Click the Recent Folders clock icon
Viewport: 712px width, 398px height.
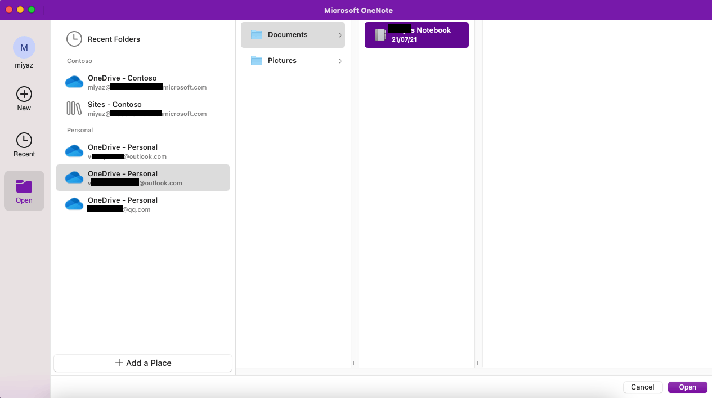[x=74, y=39]
